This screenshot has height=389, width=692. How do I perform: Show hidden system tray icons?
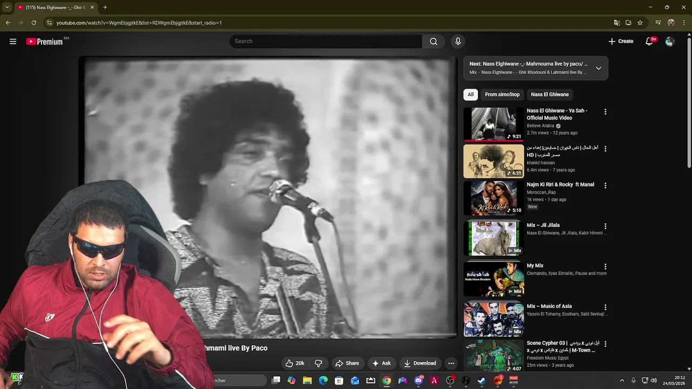(622, 380)
